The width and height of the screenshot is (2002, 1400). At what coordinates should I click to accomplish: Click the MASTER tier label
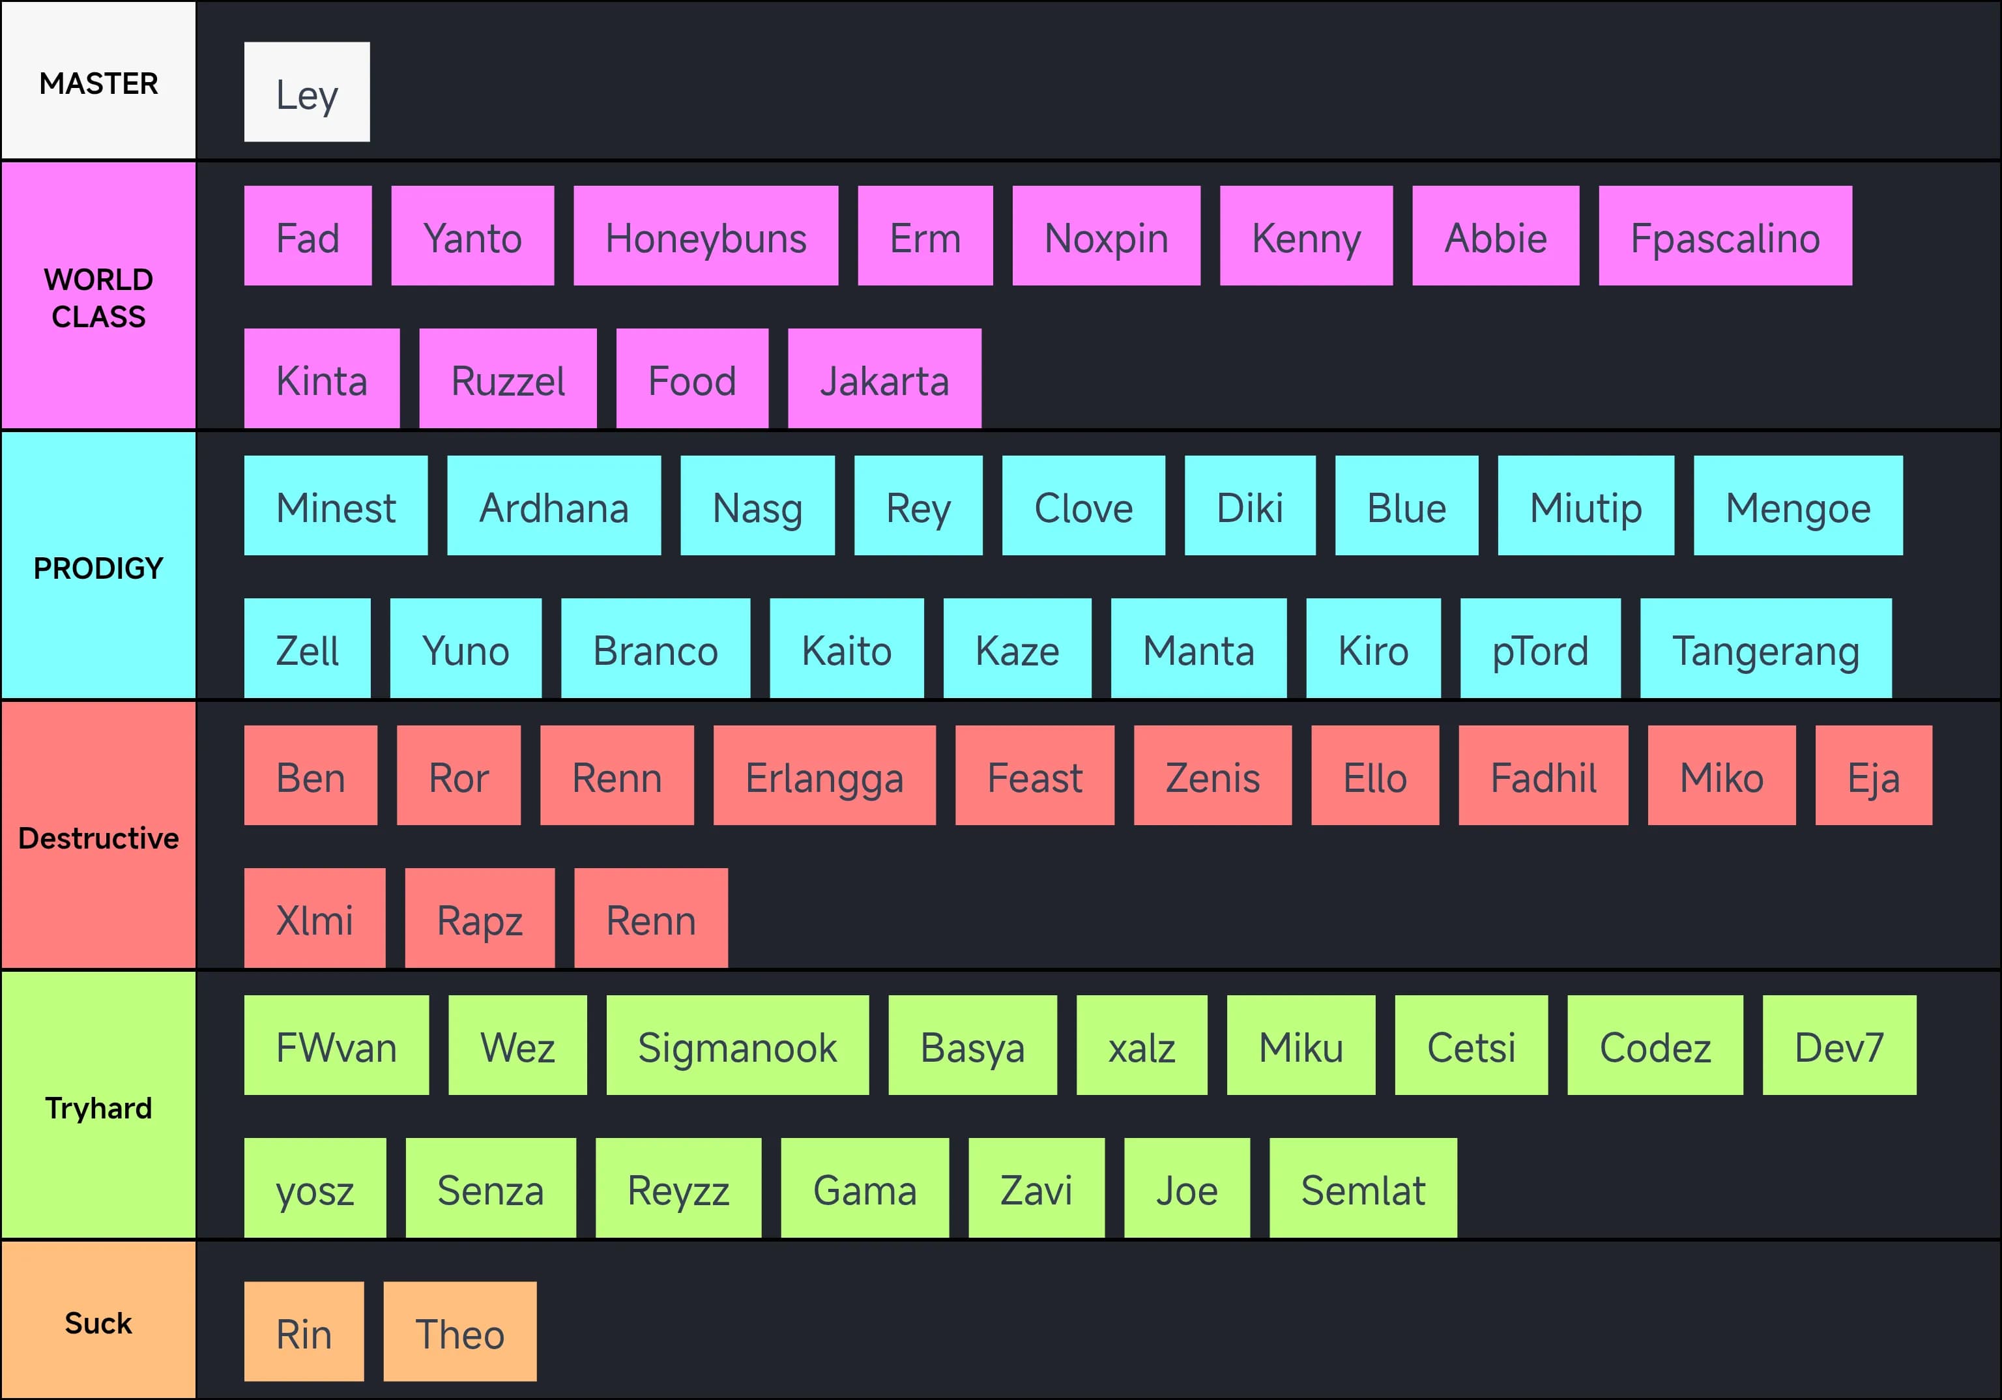click(x=98, y=82)
